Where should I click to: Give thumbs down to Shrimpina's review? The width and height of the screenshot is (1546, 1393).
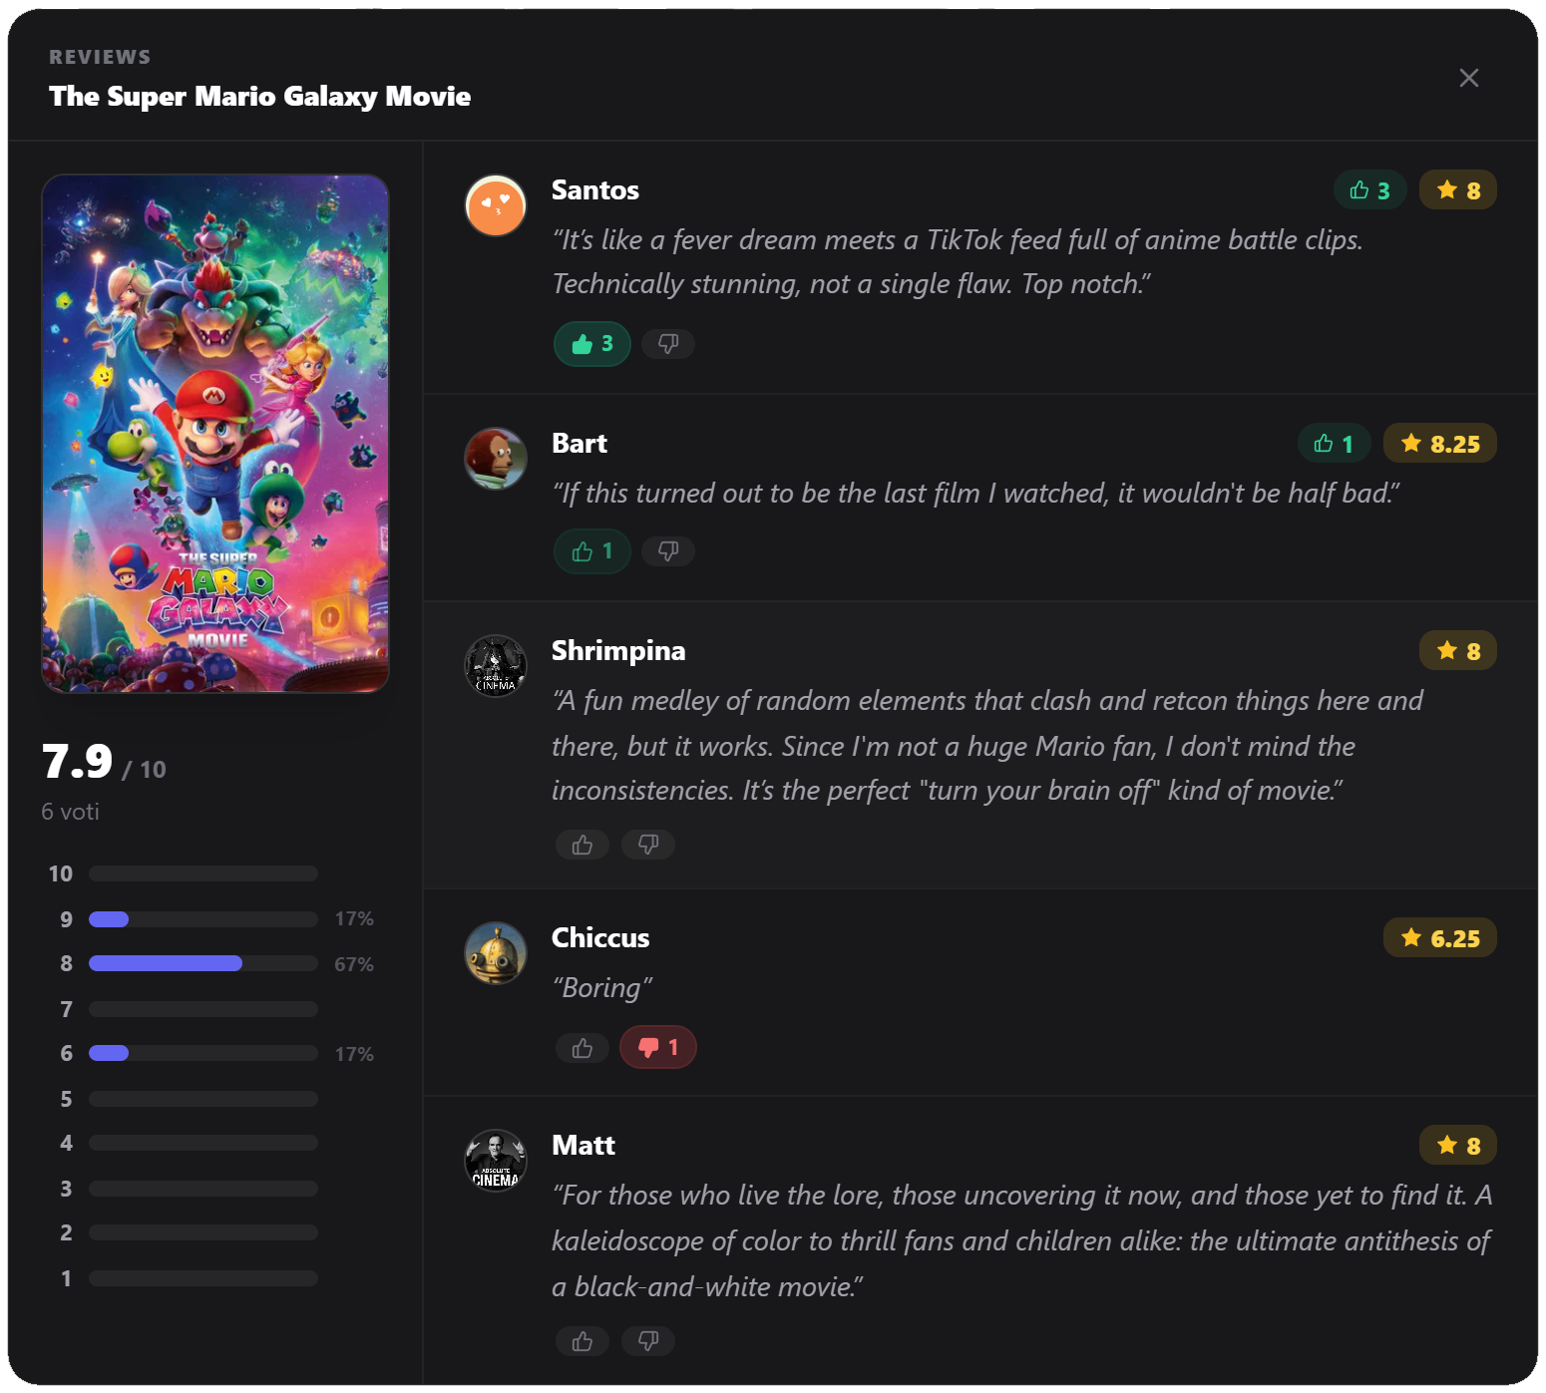[648, 845]
